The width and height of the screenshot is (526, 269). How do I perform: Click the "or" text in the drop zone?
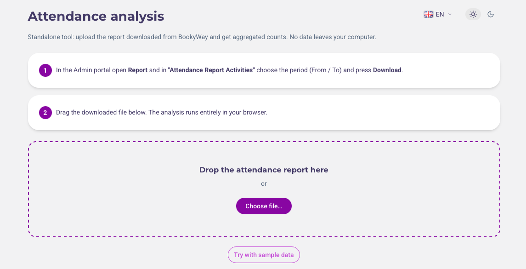click(x=264, y=183)
